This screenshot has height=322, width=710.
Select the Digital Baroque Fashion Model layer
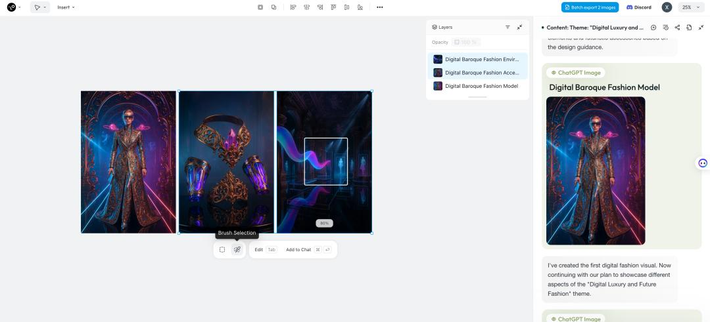481,86
